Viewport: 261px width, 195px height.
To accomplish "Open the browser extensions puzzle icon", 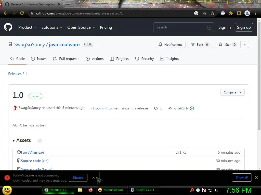I will tap(231, 13).
